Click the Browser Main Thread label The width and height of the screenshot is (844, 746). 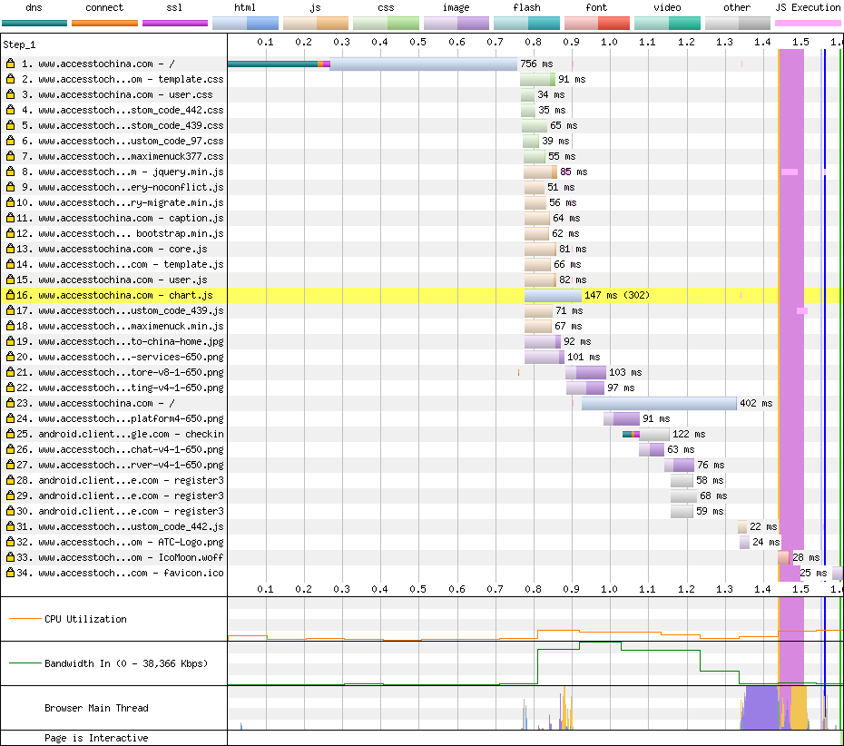96,708
